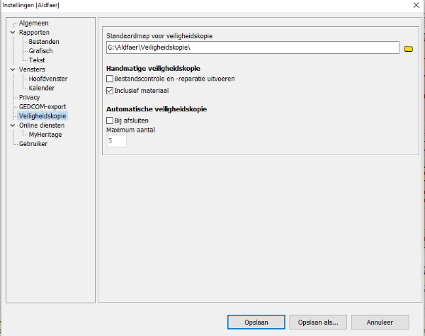Enable Bij afsluiten automatic backup checkbox
The width and height of the screenshot is (425, 336).
pyautogui.click(x=110, y=121)
